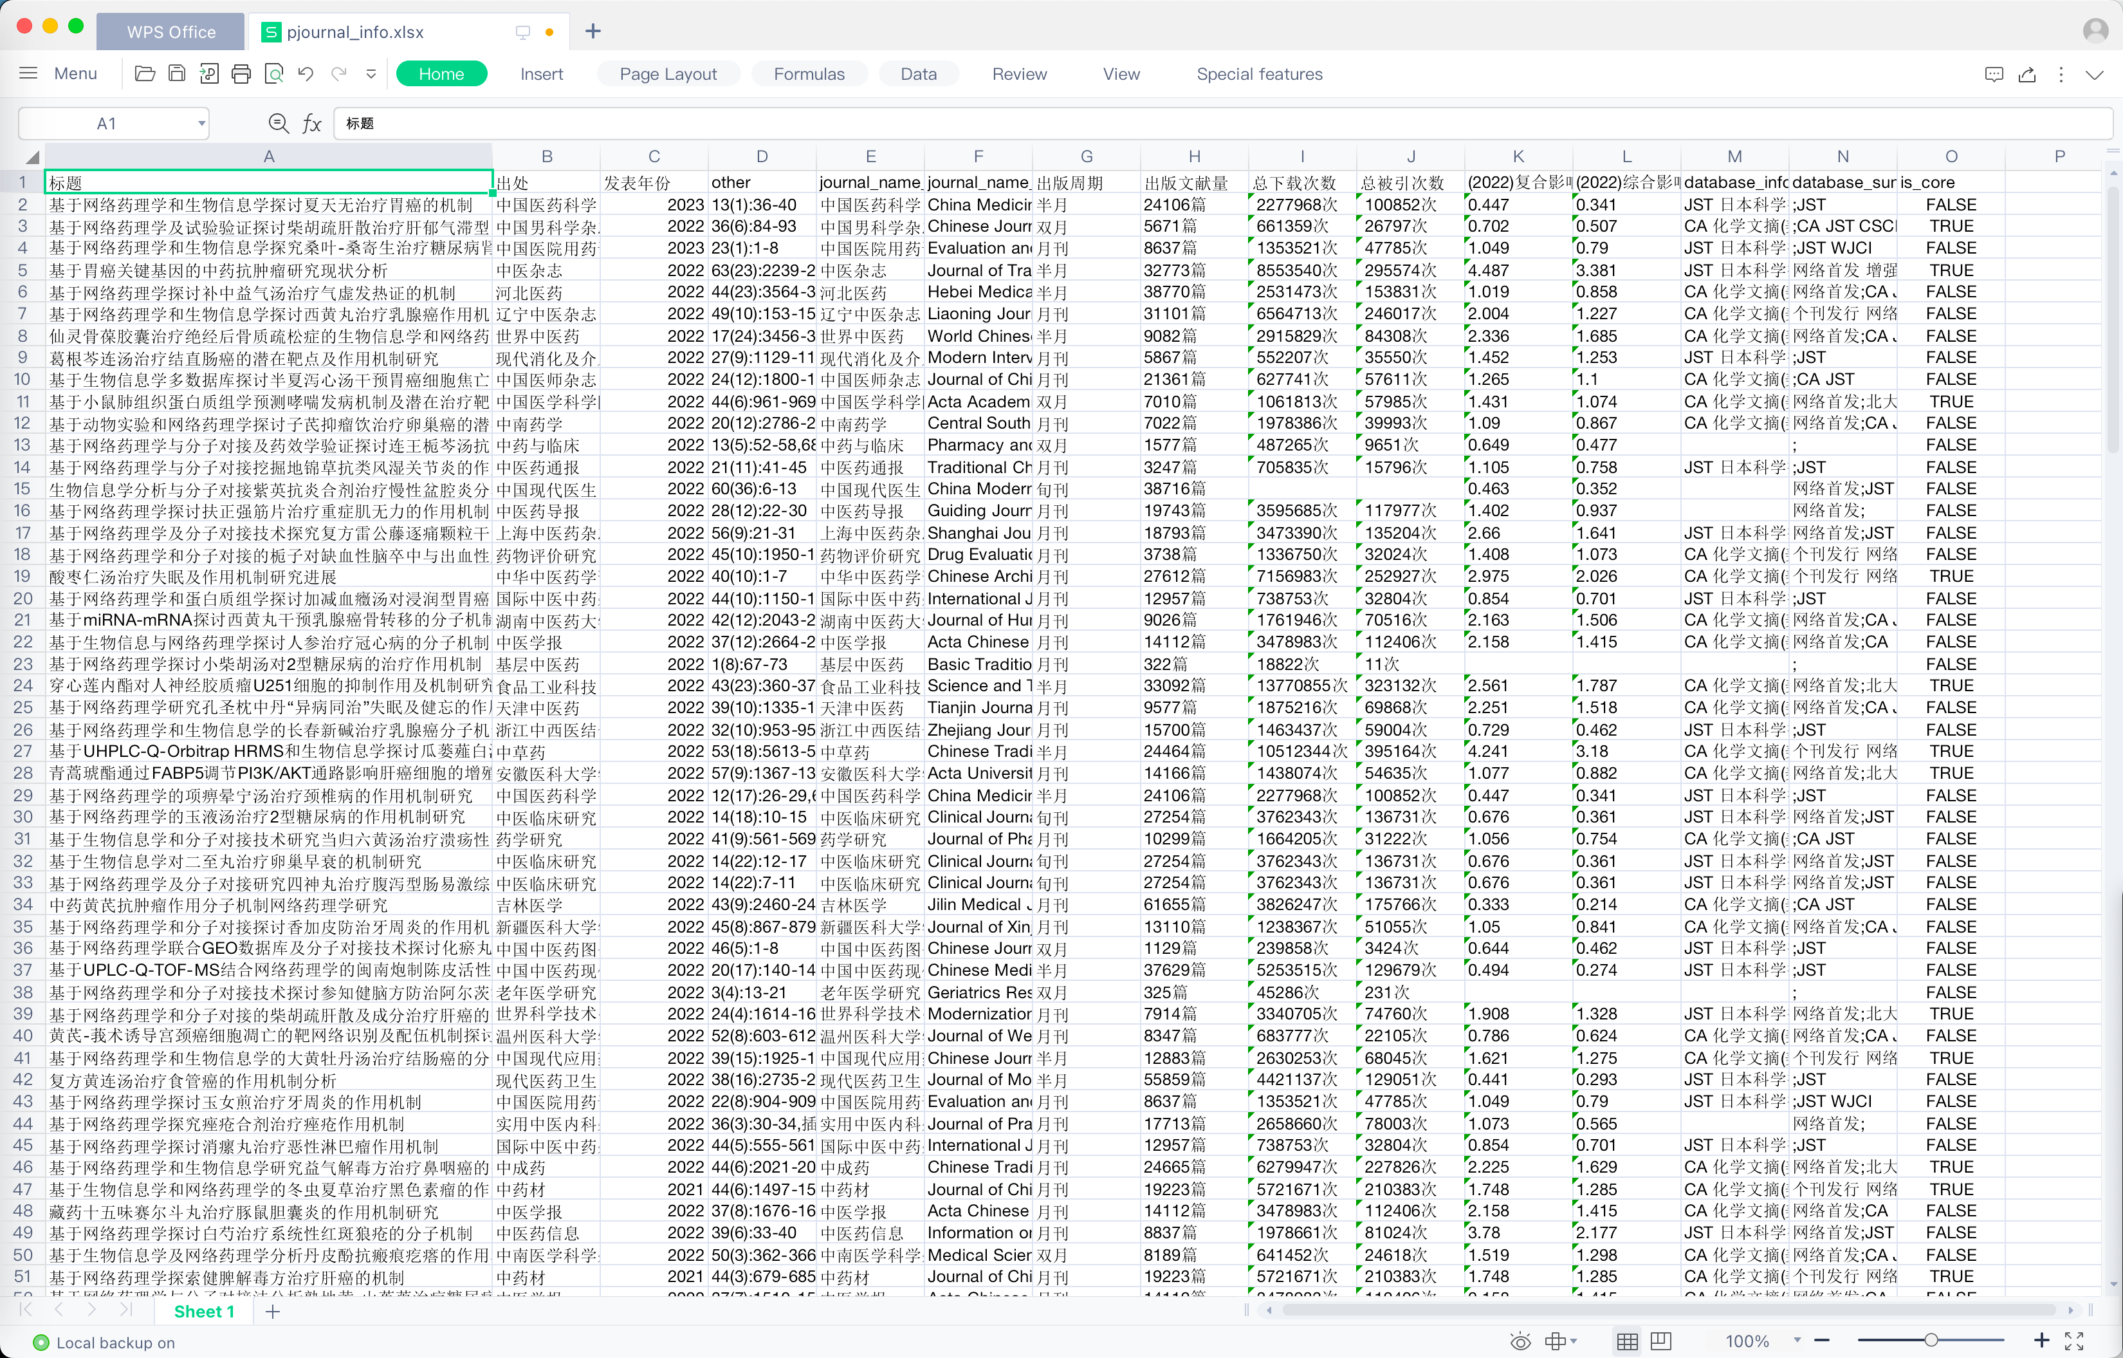Open the Formulas ribbon tab
2123x1358 pixels.
click(809, 74)
